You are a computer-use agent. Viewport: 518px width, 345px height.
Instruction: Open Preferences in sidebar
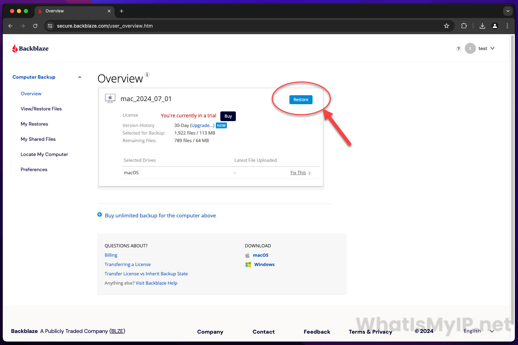pos(34,169)
